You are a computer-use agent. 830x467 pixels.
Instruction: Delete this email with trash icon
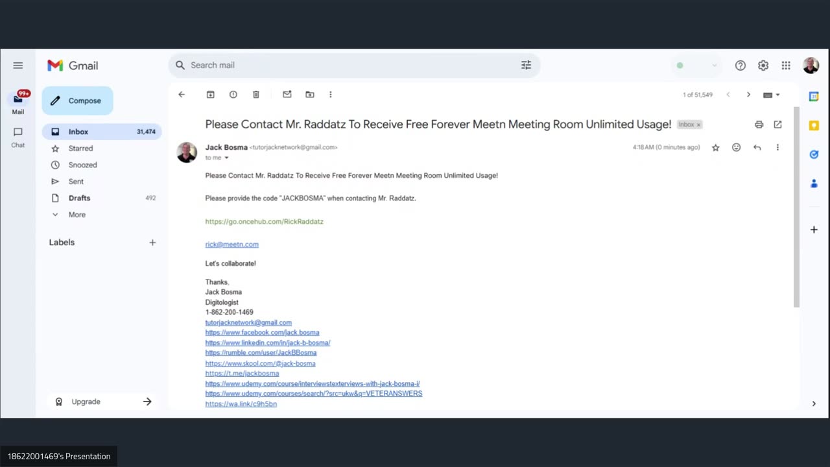point(256,95)
